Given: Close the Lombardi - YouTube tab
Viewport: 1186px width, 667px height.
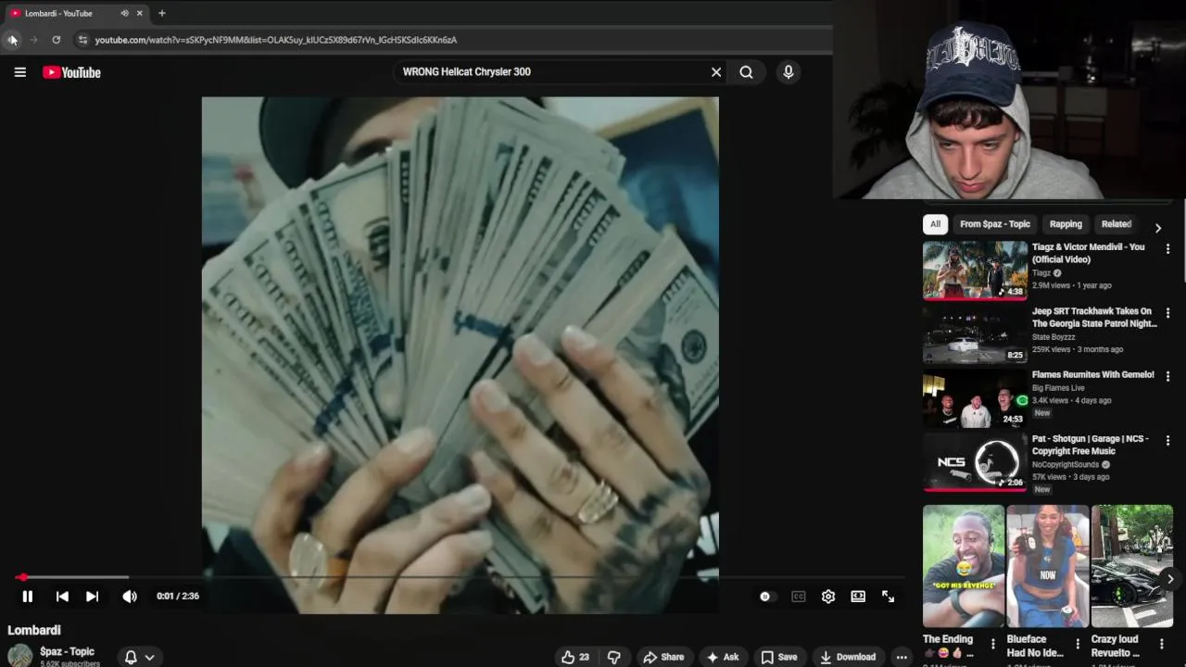Looking at the screenshot, I should [140, 13].
